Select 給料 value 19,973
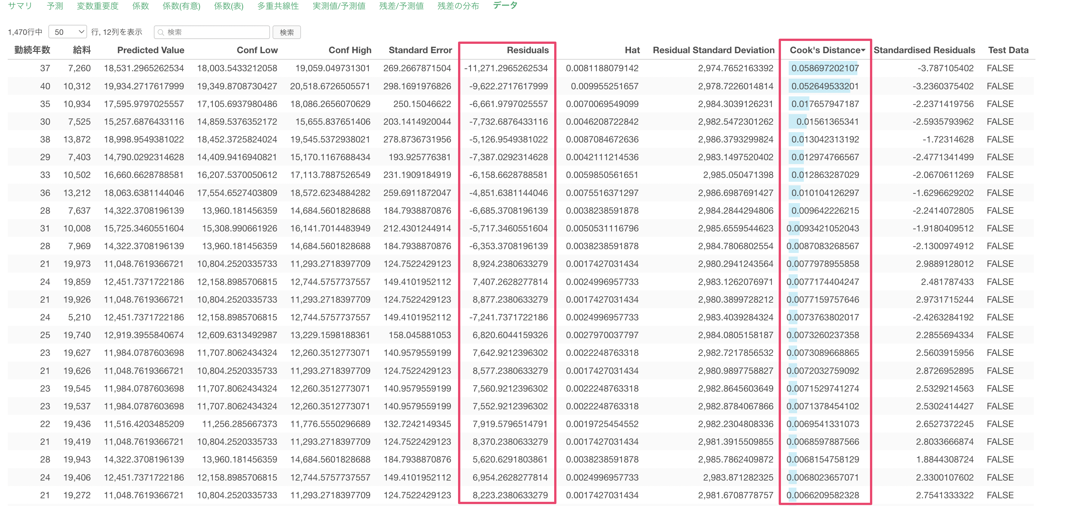Screen dimensions: 1089x506 (76, 264)
